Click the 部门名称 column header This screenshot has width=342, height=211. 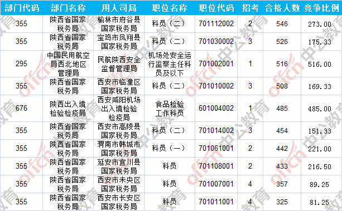pos(68,8)
